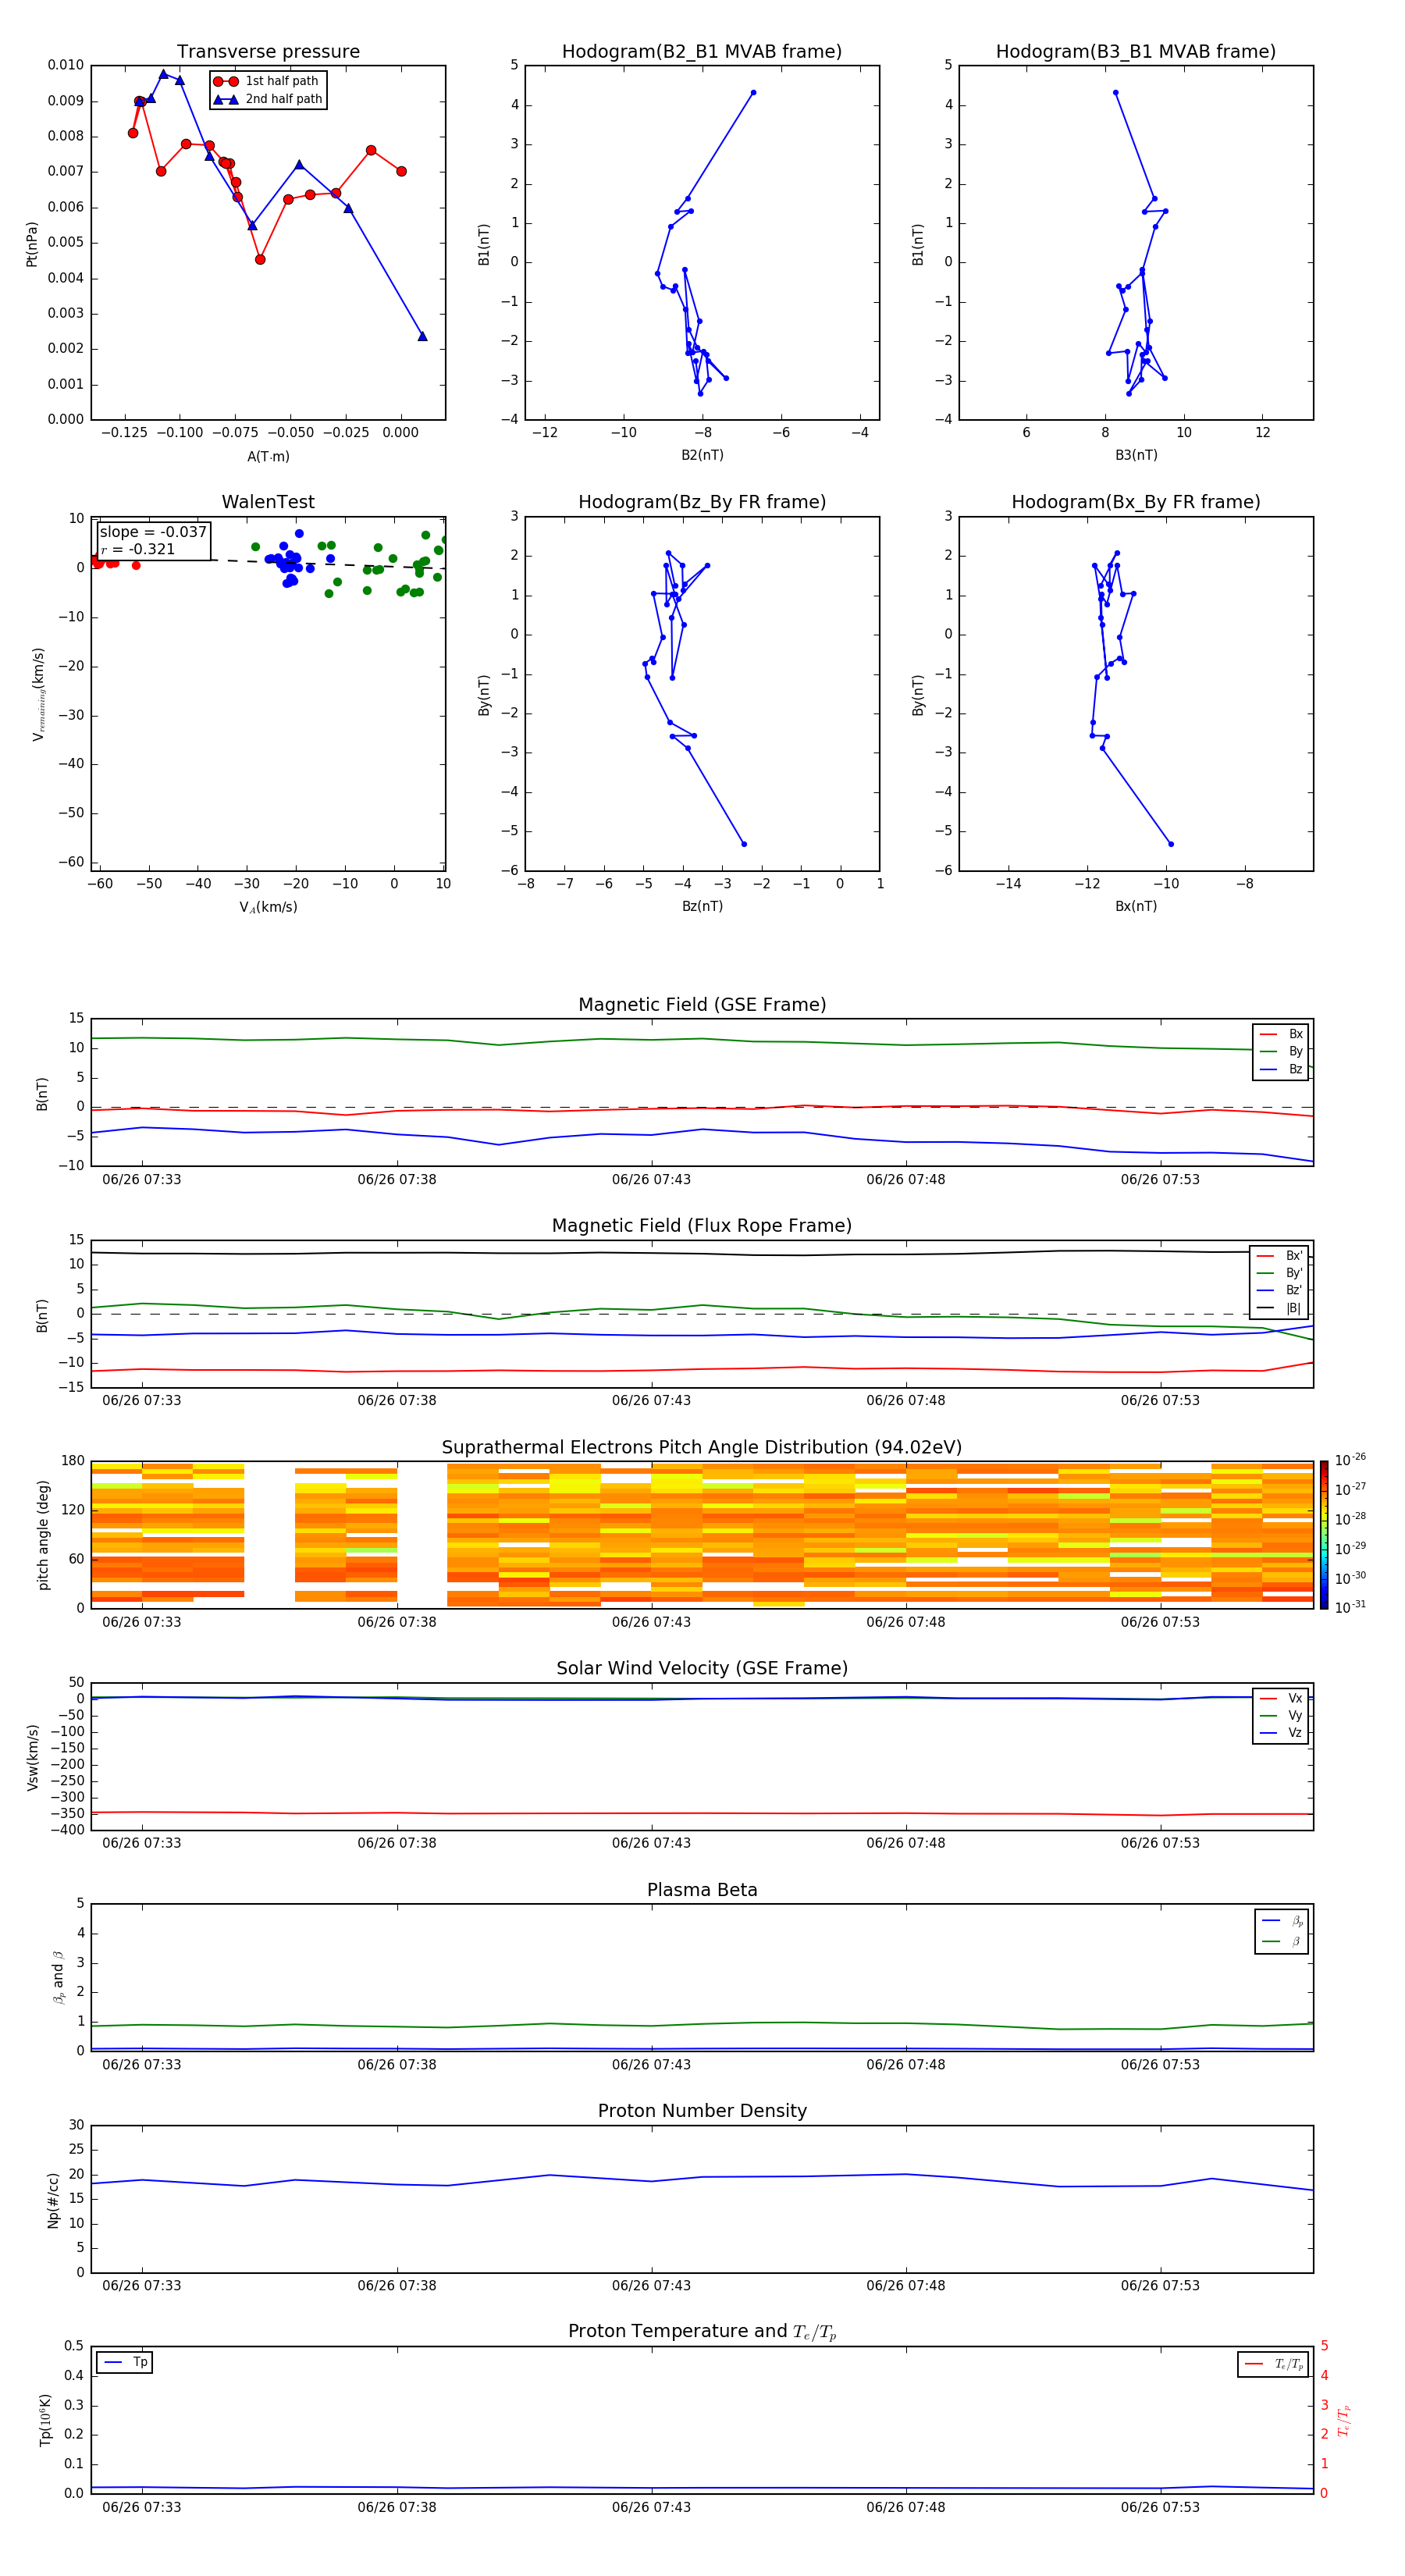Image resolution: width=1405 pixels, height=2576 pixels.
Task: Click the Bx legend entry in GSE magnetic field
Action: [1281, 1034]
